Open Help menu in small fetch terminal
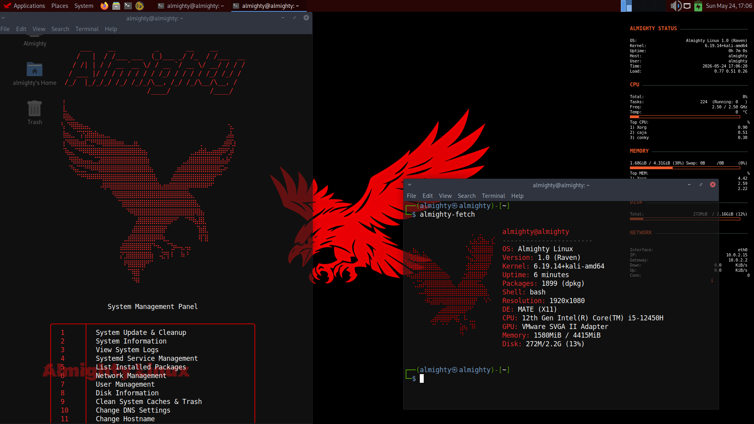Viewport: 754px width, 424px height. tap(517, 196)
